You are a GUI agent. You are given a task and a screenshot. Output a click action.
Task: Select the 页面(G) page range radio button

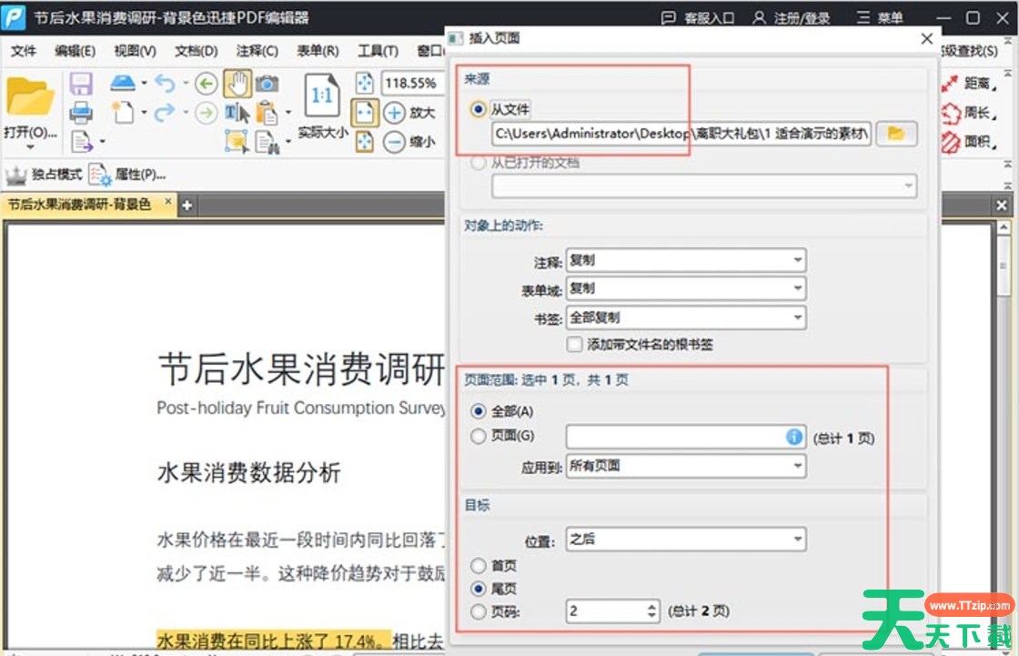click(479, 437)
